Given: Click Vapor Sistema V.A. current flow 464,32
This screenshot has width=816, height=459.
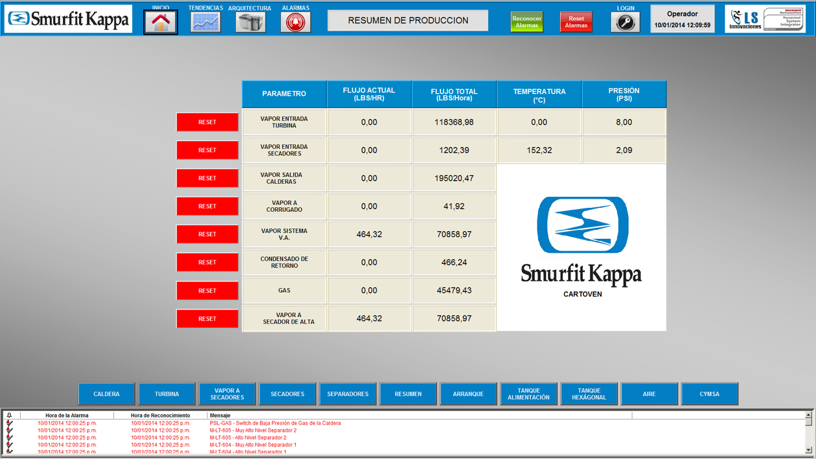Looking at the screenshot, I should pyautogui.click(x=369, y=234).
